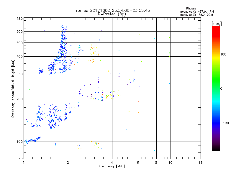Click the 10 MHz frequency tick label
This screenshot has width=236, height=177.
(171, 163)
